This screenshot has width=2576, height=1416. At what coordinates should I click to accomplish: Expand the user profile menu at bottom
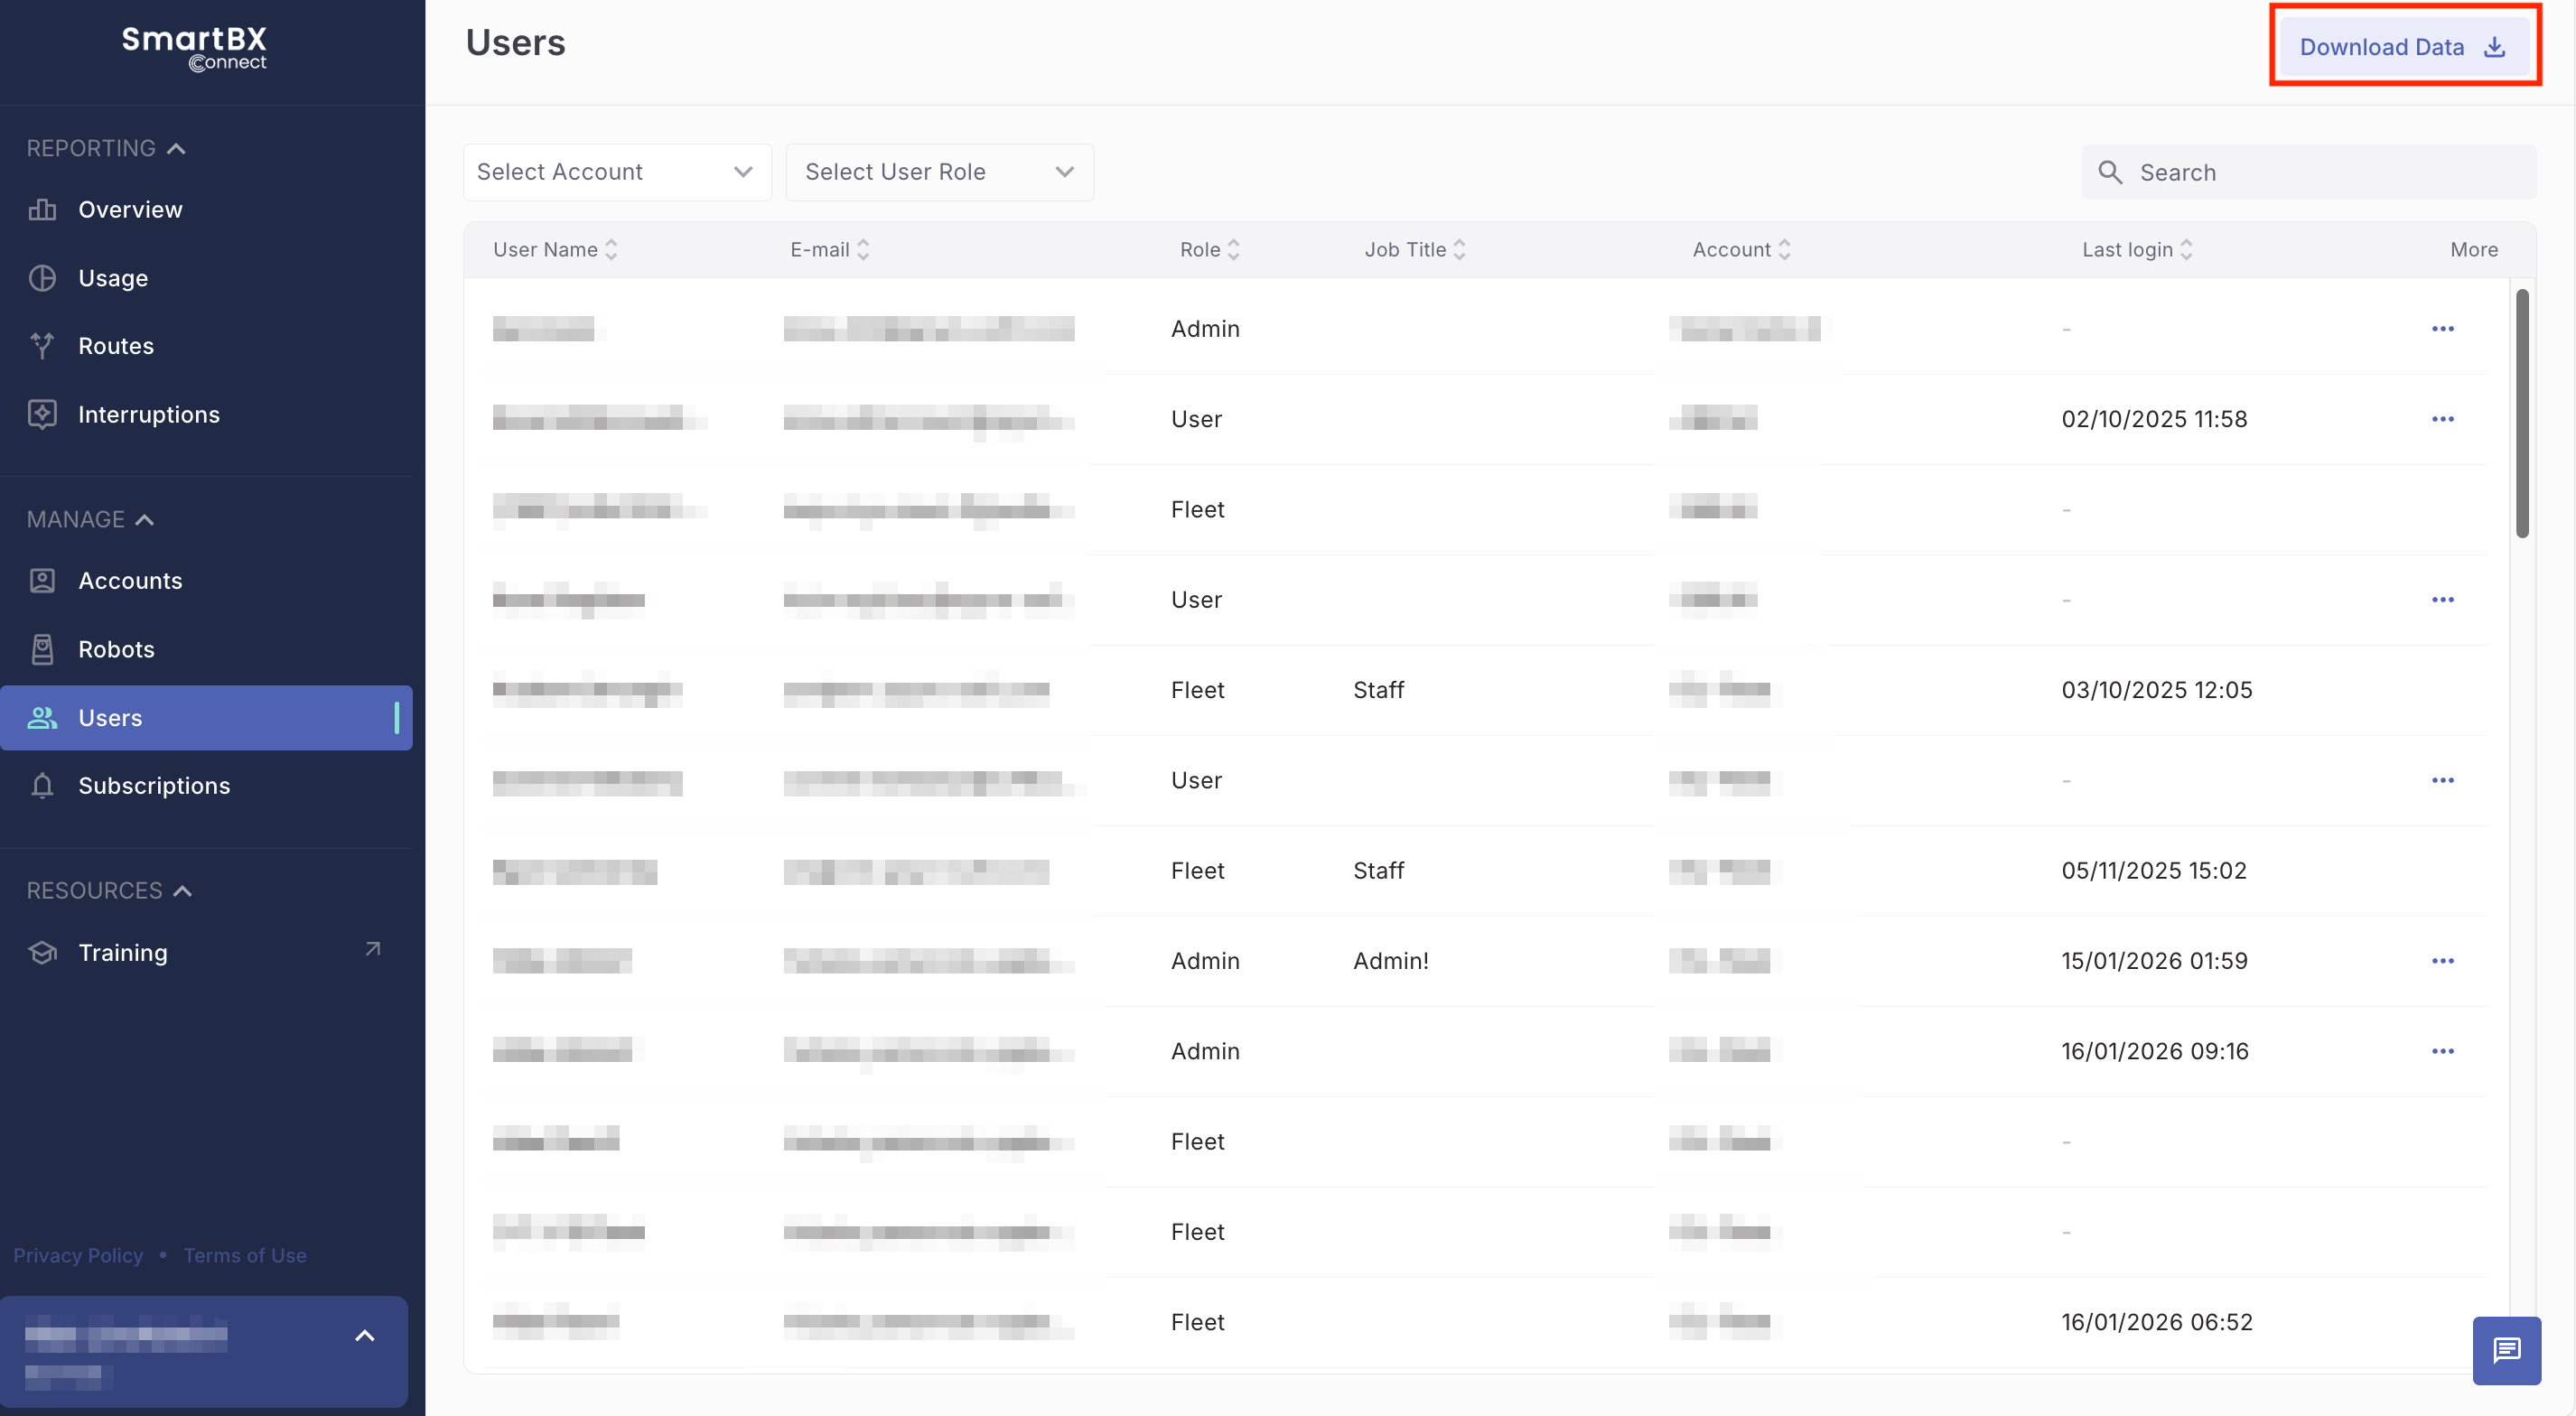pos(365,1336)
